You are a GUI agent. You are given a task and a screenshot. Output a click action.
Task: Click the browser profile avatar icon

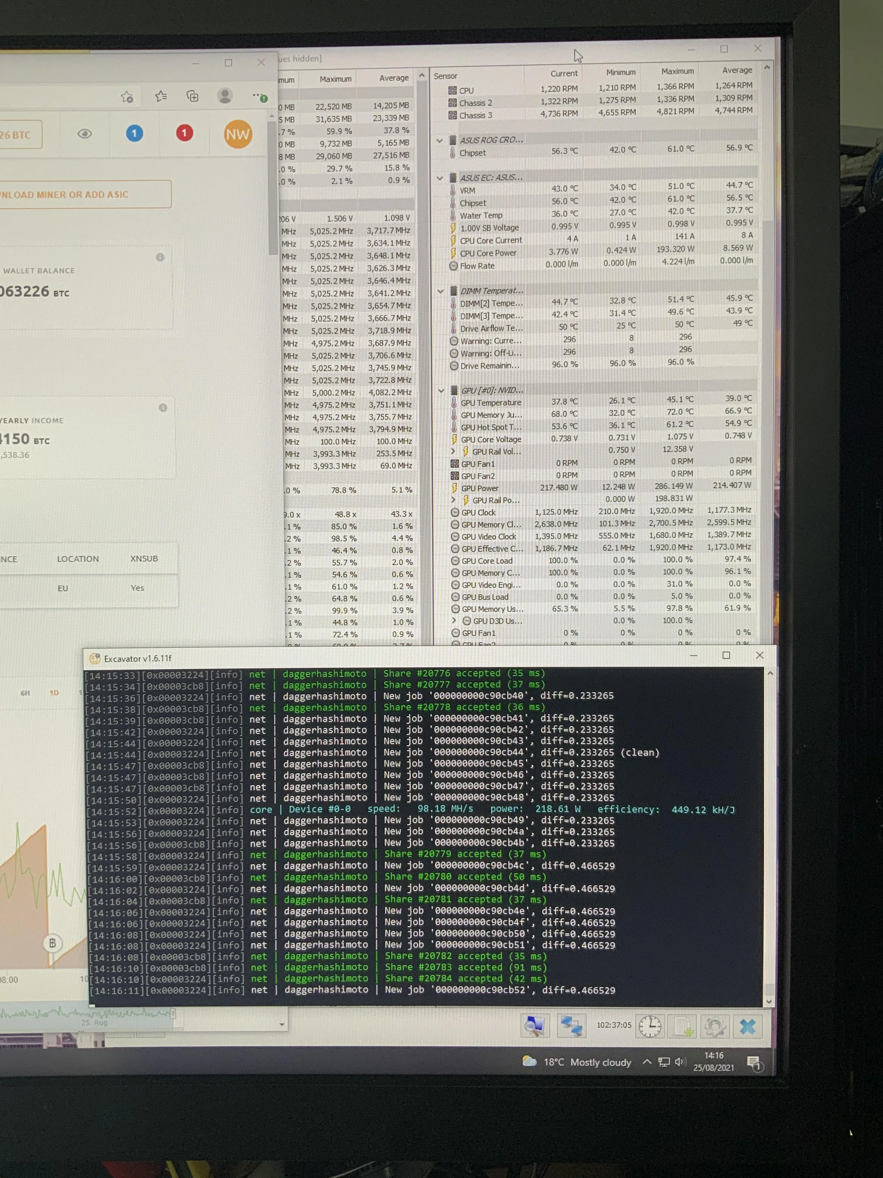(225, 96)
